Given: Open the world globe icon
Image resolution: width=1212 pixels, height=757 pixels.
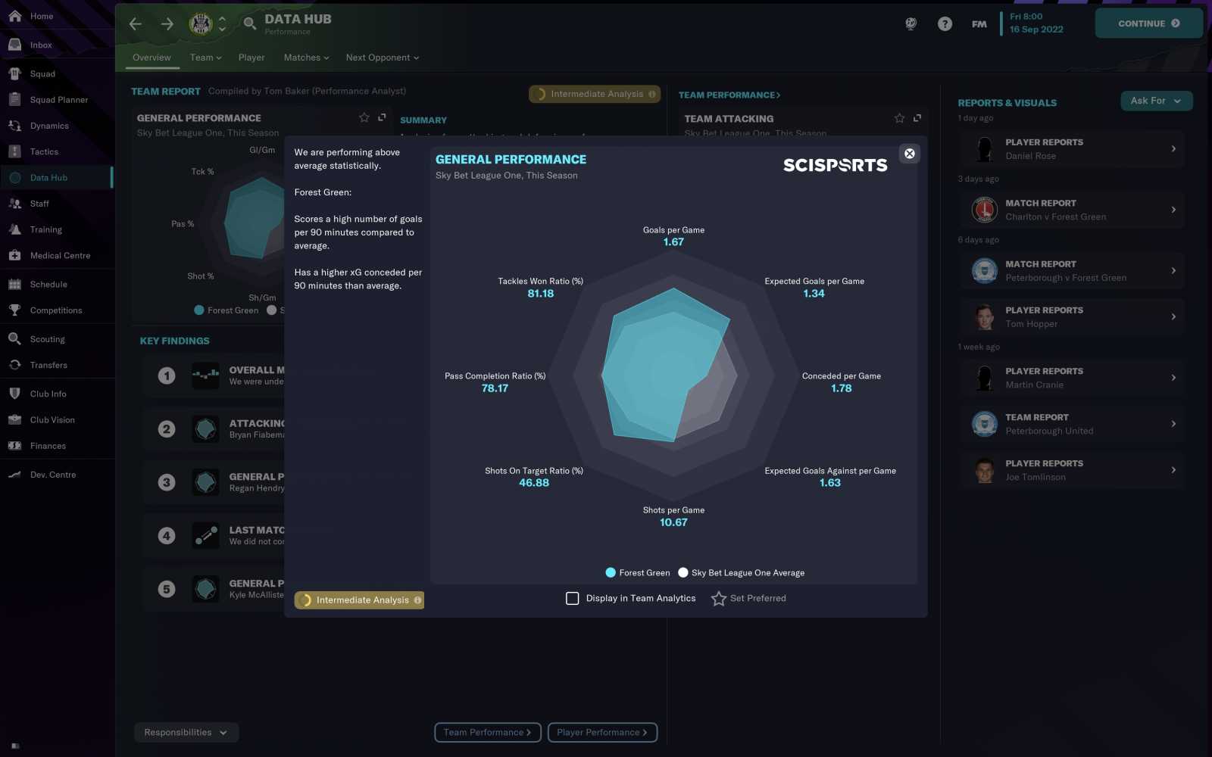Looking at the screenshot, I should (911, 24).
